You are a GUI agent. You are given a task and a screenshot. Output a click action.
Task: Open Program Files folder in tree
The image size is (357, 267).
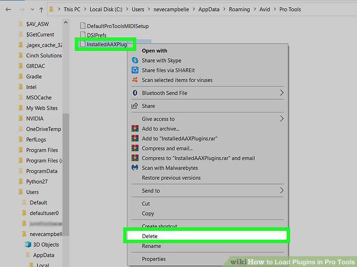click(x=42, y=150)
